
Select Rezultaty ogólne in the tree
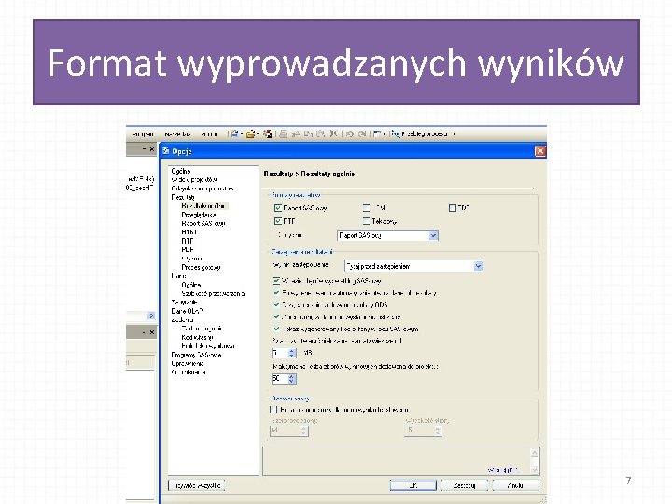(x=203, y=206)
